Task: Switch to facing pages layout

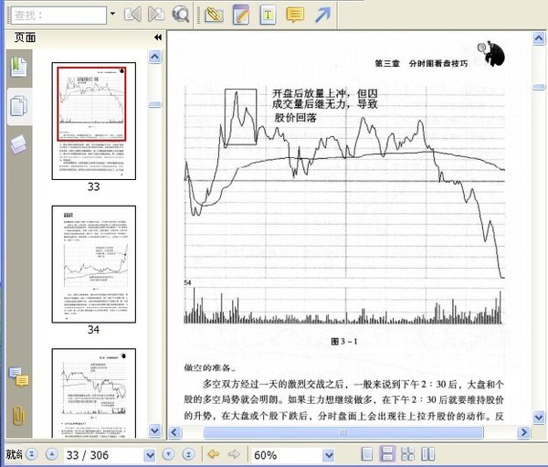Action: click(427, 454)
